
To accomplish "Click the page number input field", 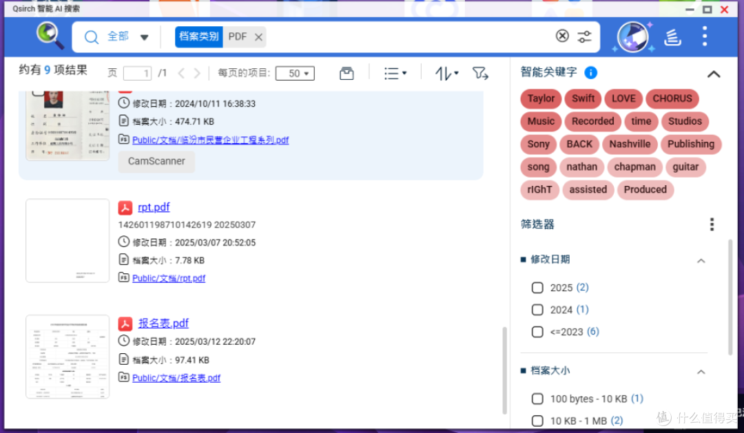I will [137, 73].
